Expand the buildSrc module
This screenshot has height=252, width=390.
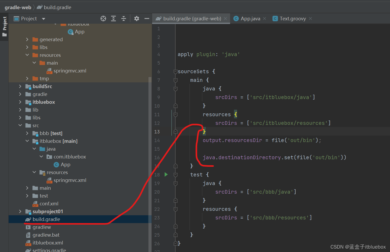(20, 86)
